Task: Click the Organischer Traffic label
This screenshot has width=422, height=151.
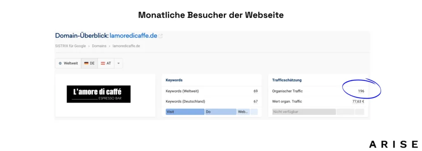Action: (287, 91)
